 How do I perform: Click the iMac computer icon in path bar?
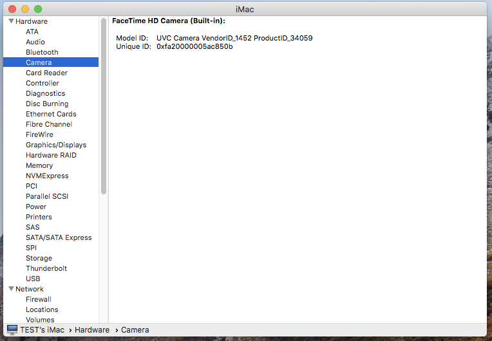(x=12, y=329)
